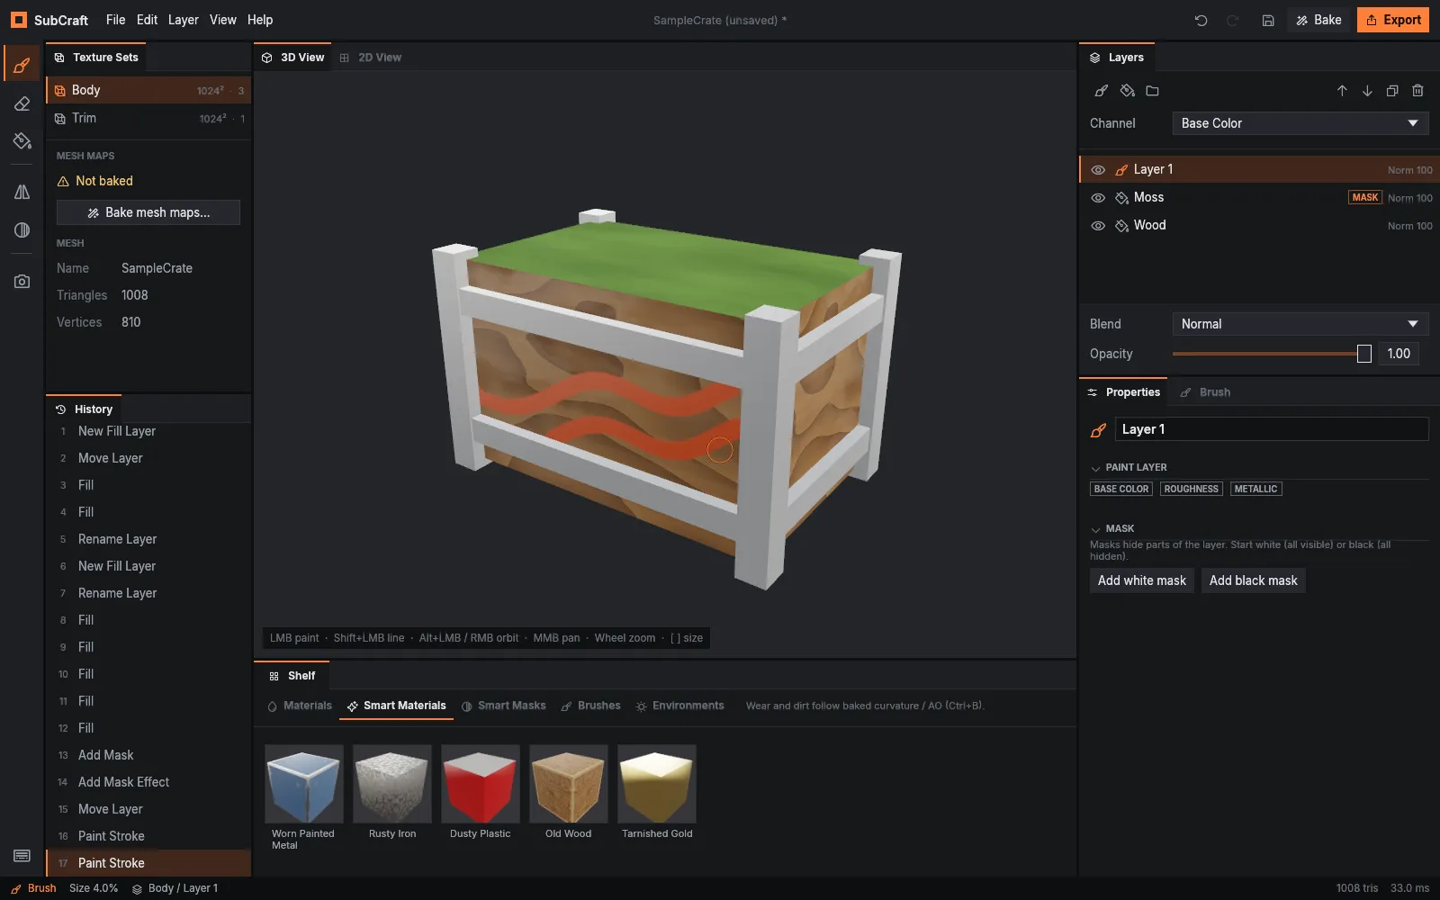Open the Layer menu
This screenshot has width=1440, height=900.
(184, 20)
